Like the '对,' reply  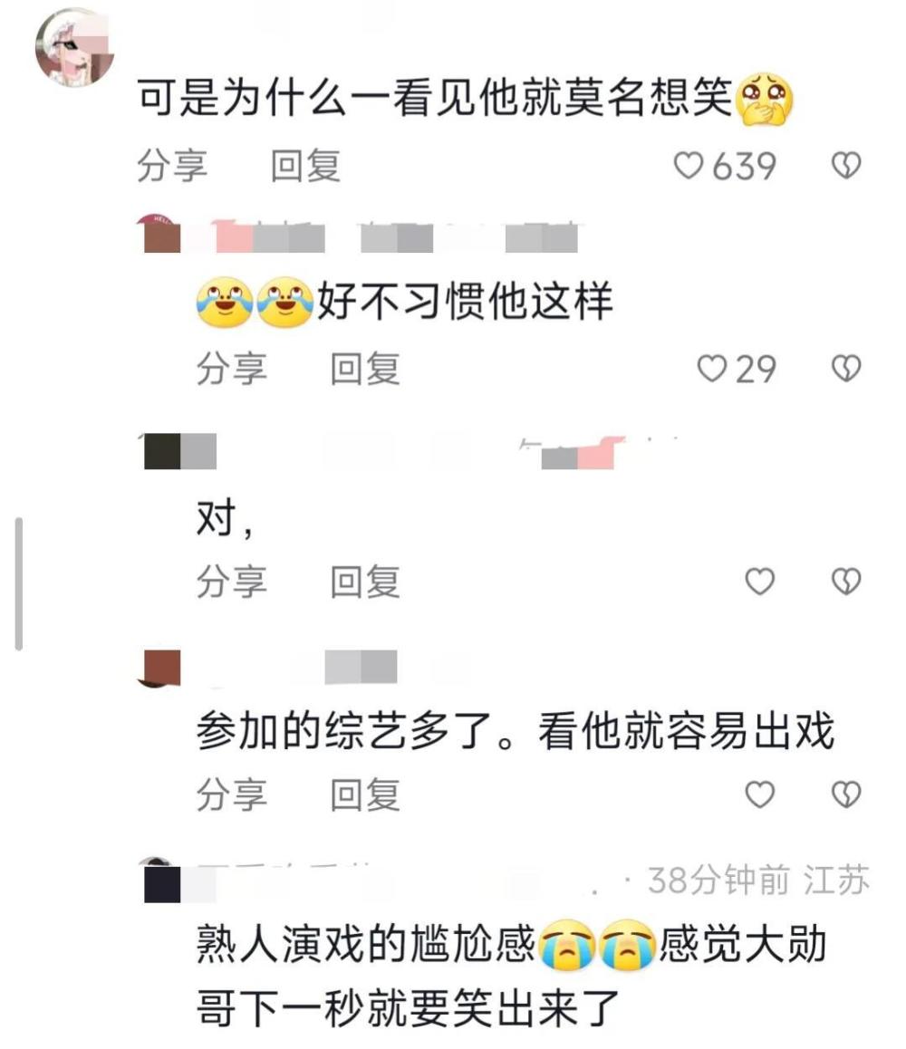760,582
